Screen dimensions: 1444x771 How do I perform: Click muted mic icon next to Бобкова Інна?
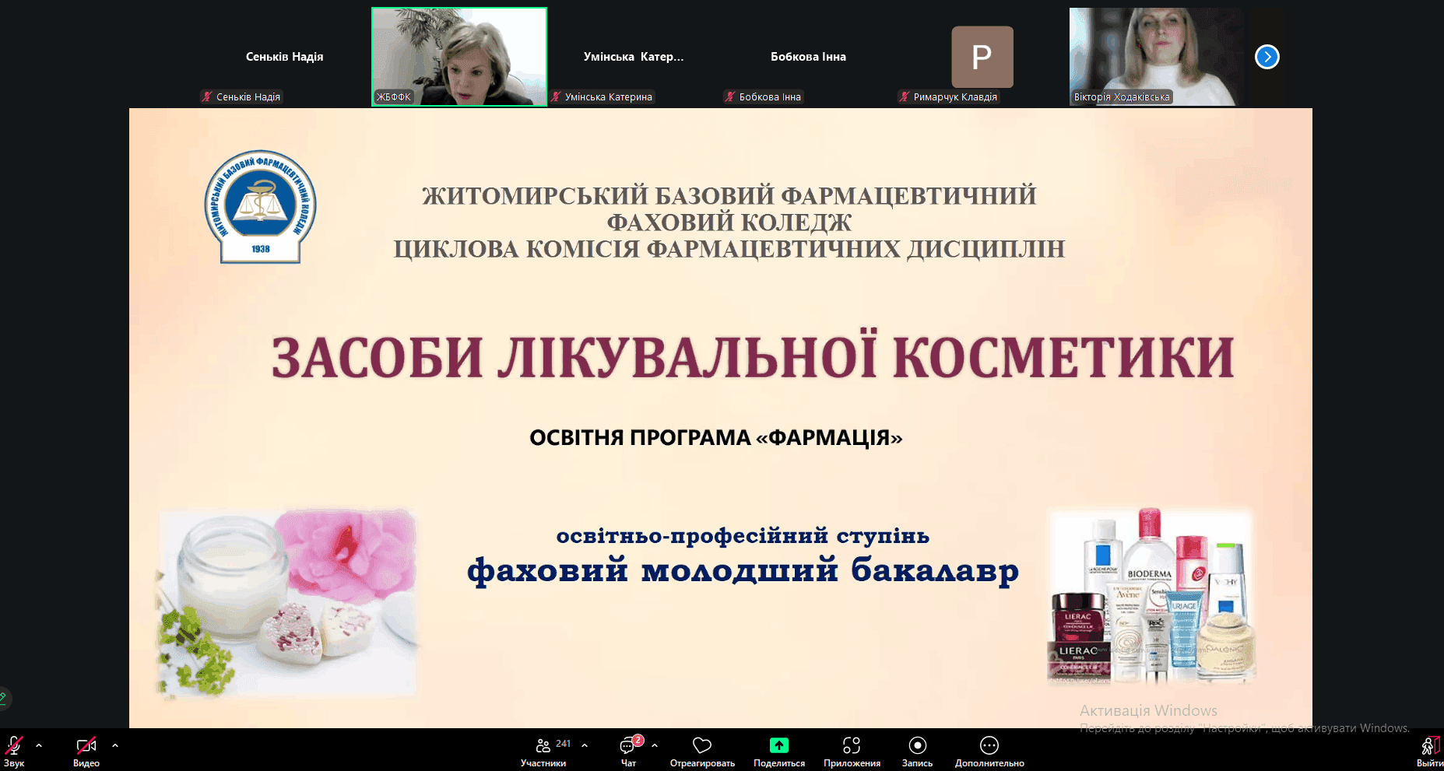pyautogui.click(x=730, y=97)
